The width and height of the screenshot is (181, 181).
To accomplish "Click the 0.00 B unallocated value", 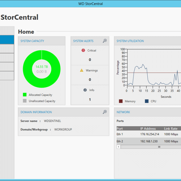I will pos(41,71).
